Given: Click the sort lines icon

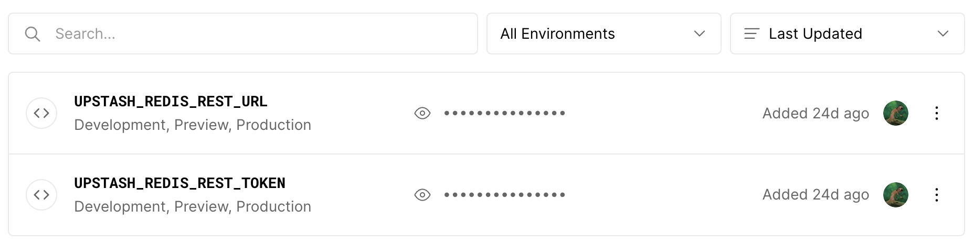Looking at the screenshot, I should (x=751, y=34).
